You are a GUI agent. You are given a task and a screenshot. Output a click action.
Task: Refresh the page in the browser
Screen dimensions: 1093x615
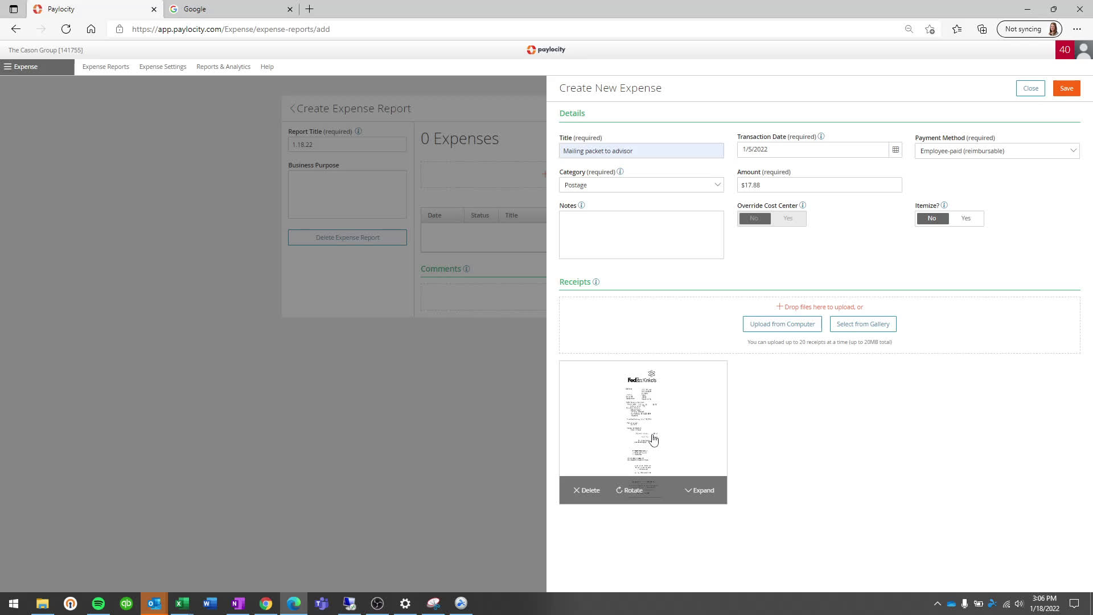tap(65, 29)
